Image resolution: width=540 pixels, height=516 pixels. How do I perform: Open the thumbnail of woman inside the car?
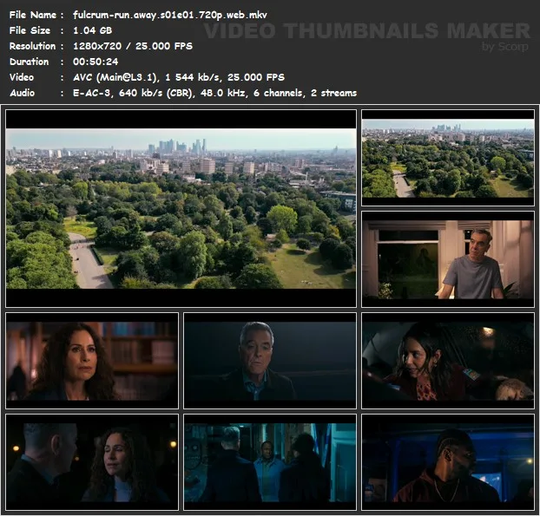(447, 361)
